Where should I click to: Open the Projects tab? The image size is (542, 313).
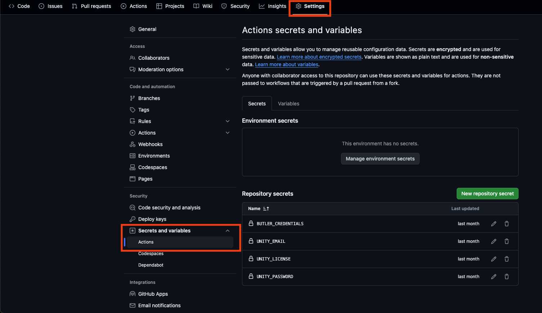170,6
